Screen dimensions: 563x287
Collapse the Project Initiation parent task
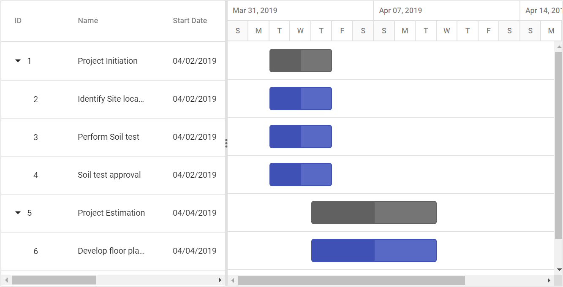click(18, 61)
